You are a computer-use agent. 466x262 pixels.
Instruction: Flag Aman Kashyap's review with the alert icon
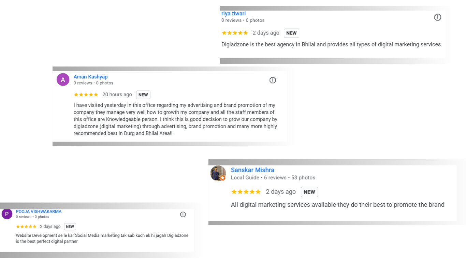click(273, 80)
